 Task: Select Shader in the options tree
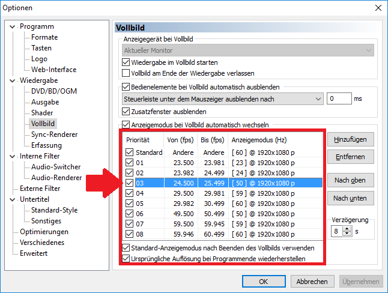(x=42, y=113)
